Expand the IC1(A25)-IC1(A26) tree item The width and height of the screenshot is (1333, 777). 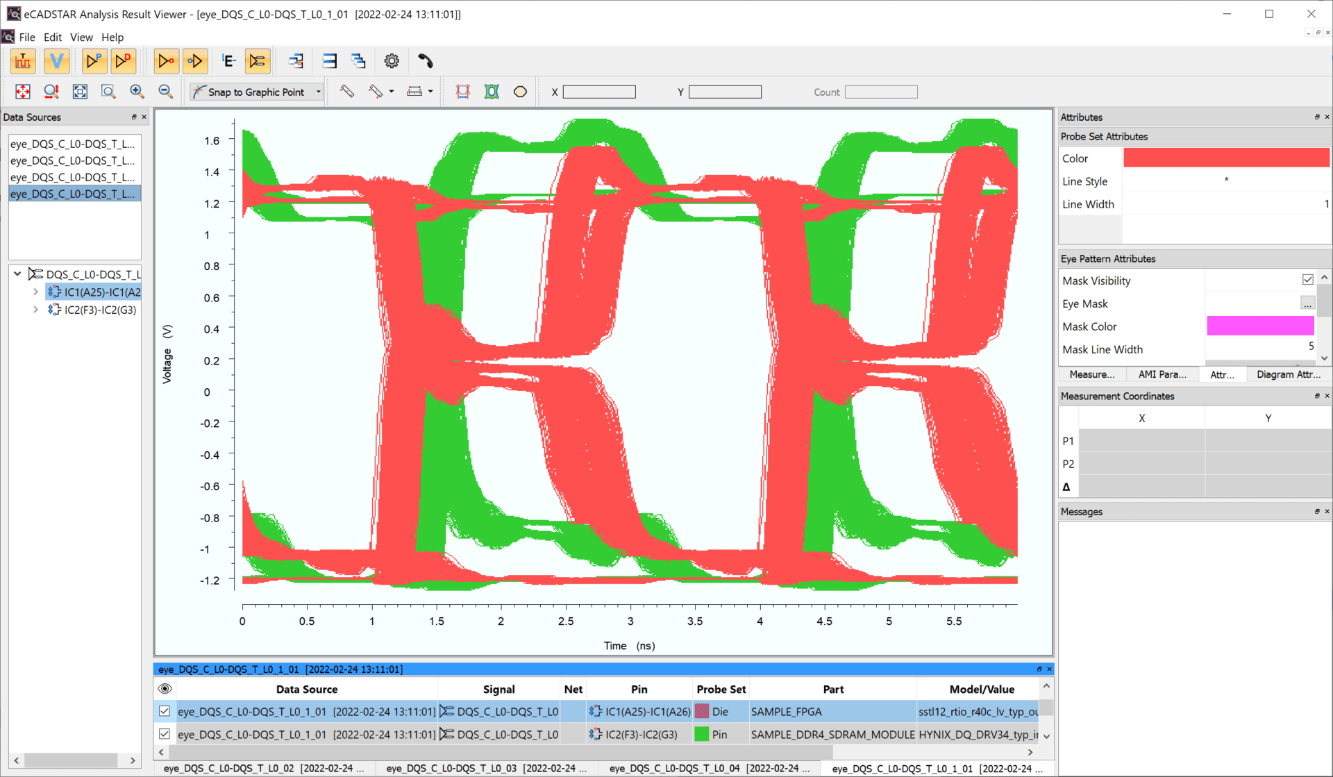click(x=35, y=292)
